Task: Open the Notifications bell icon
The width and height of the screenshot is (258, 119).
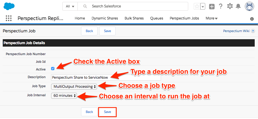Action: click(x=238, y=6)
